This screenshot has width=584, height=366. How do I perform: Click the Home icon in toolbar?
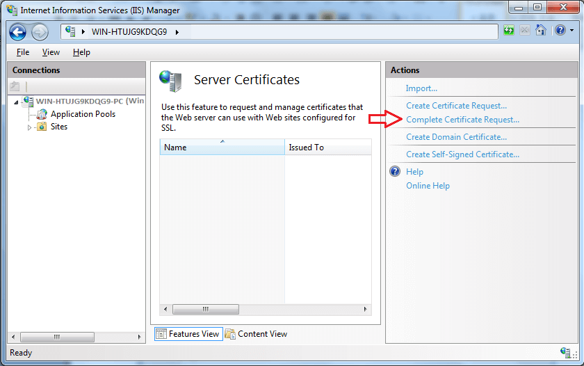[x=541, y=30]
